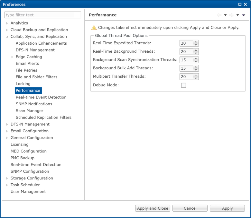Click the back navigation arrow icon
The image size is (251, 218).
point(219,15)
